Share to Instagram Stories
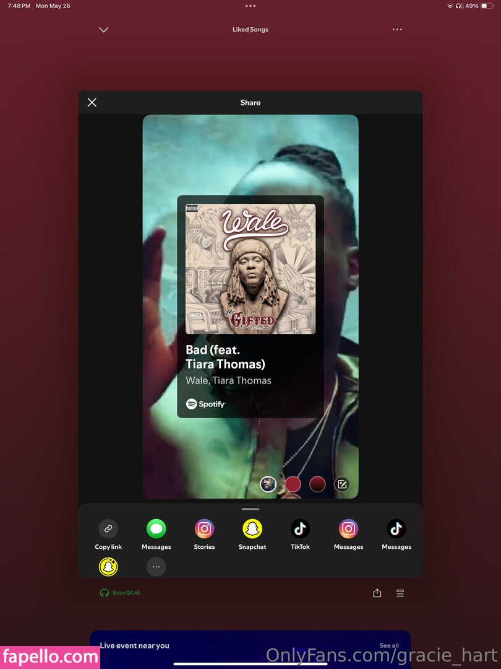The width and height of the screenshot is (501, 669). [x=205, y=529]
